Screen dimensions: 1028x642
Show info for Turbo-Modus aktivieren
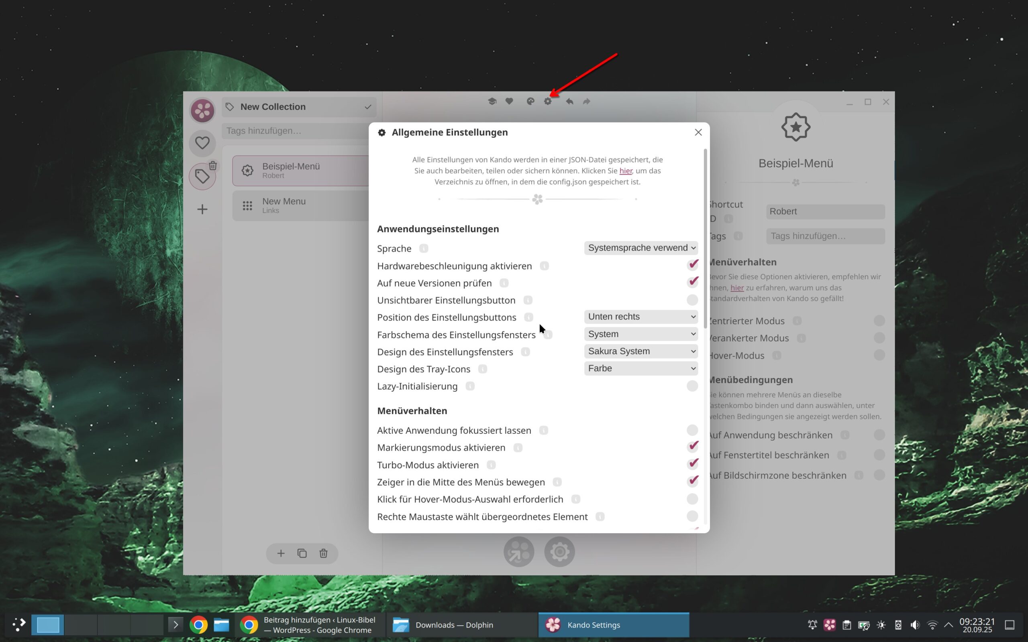pos(491,465)
